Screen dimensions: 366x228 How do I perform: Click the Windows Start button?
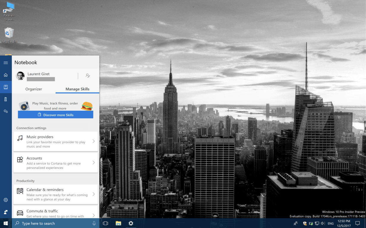[6, 223]
